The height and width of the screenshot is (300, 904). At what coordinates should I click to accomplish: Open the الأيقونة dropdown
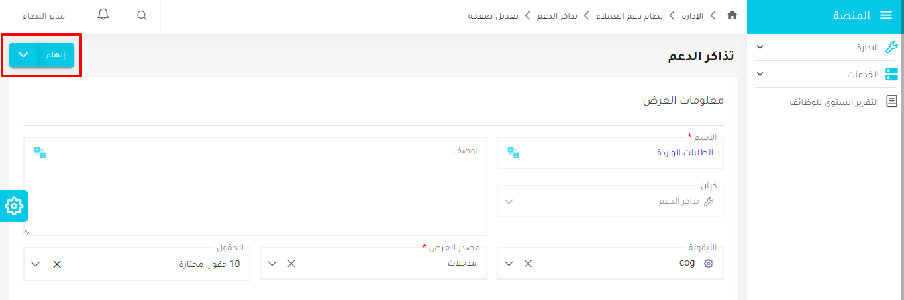pos(509,264)
